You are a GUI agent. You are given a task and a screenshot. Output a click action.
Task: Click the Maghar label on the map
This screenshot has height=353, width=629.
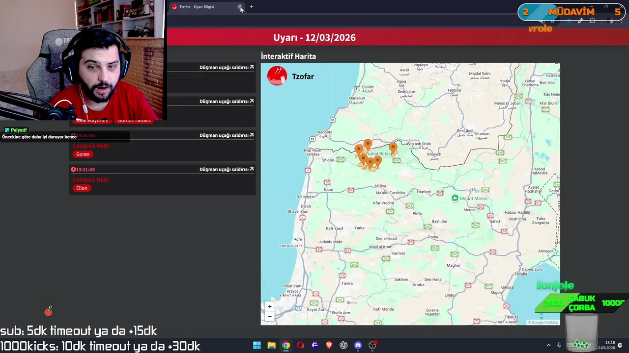(454, 265)
